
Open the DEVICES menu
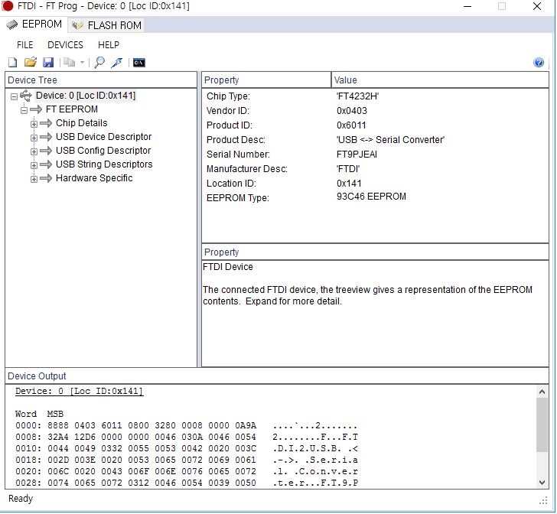[x=65, y=45]
